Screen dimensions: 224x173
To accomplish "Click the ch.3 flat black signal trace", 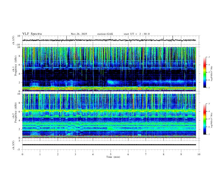I will click(x=109, y=145).
